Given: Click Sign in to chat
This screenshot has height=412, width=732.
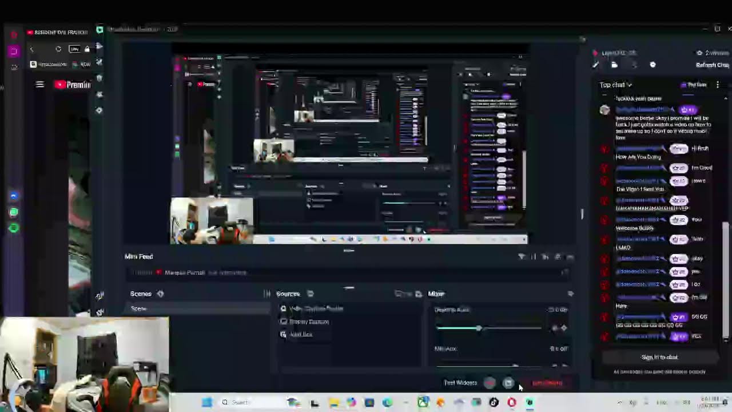Looking at the screenshot, I should (x=659, y=358).
